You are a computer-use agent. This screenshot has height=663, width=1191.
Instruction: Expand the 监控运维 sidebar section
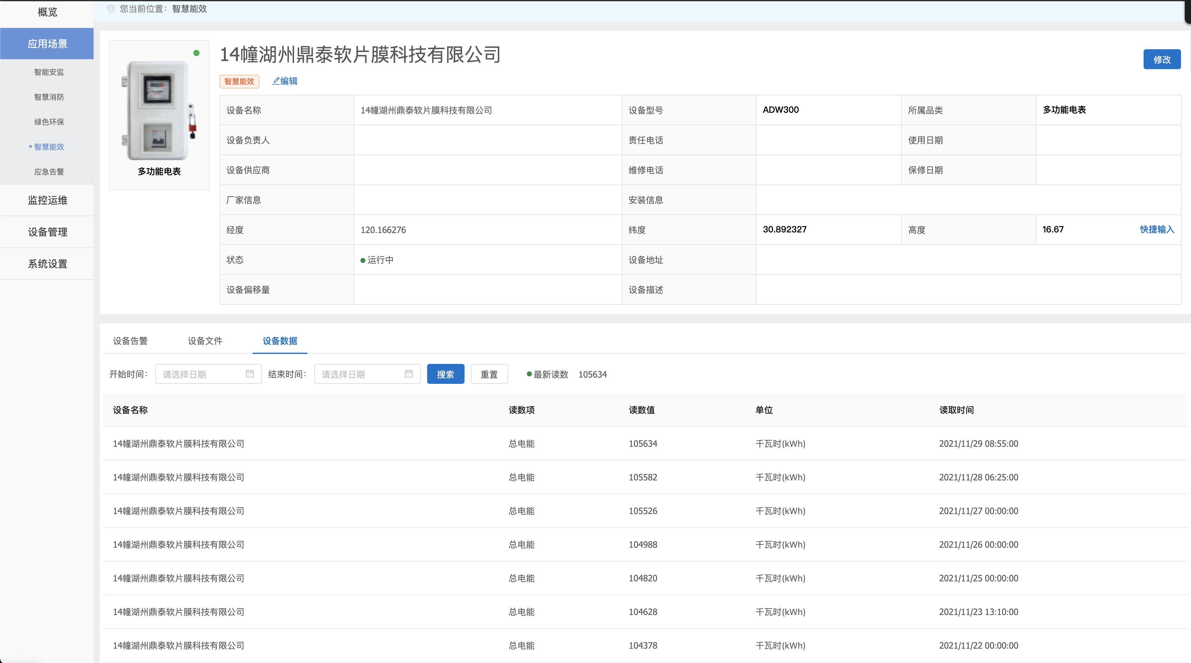pos(47,200)
